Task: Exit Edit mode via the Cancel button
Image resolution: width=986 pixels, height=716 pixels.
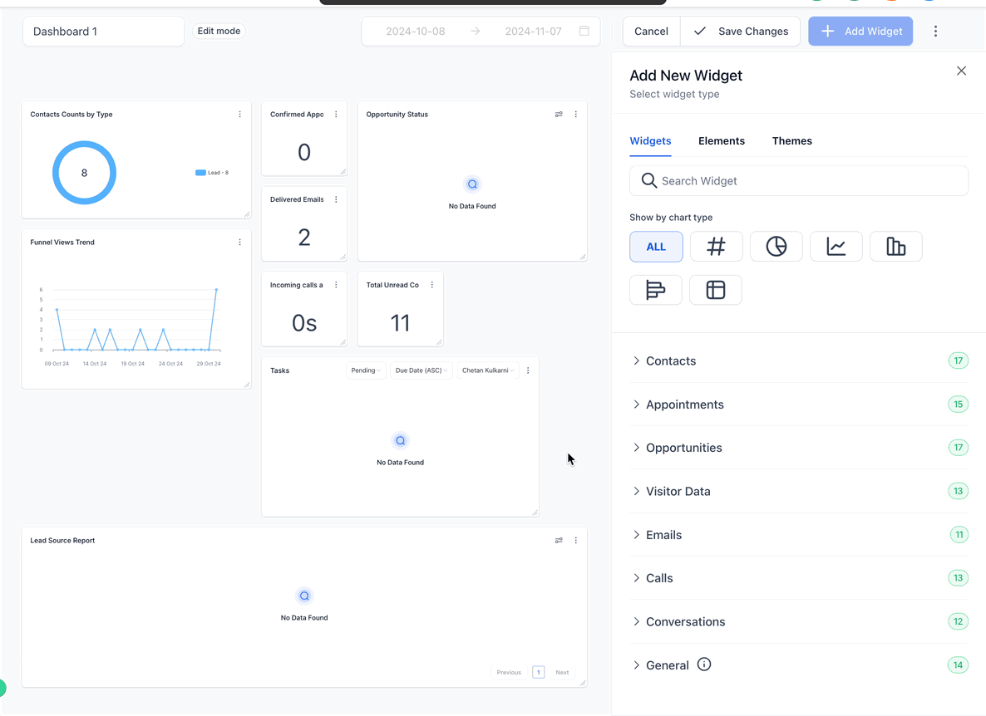Action: point(651,31)
